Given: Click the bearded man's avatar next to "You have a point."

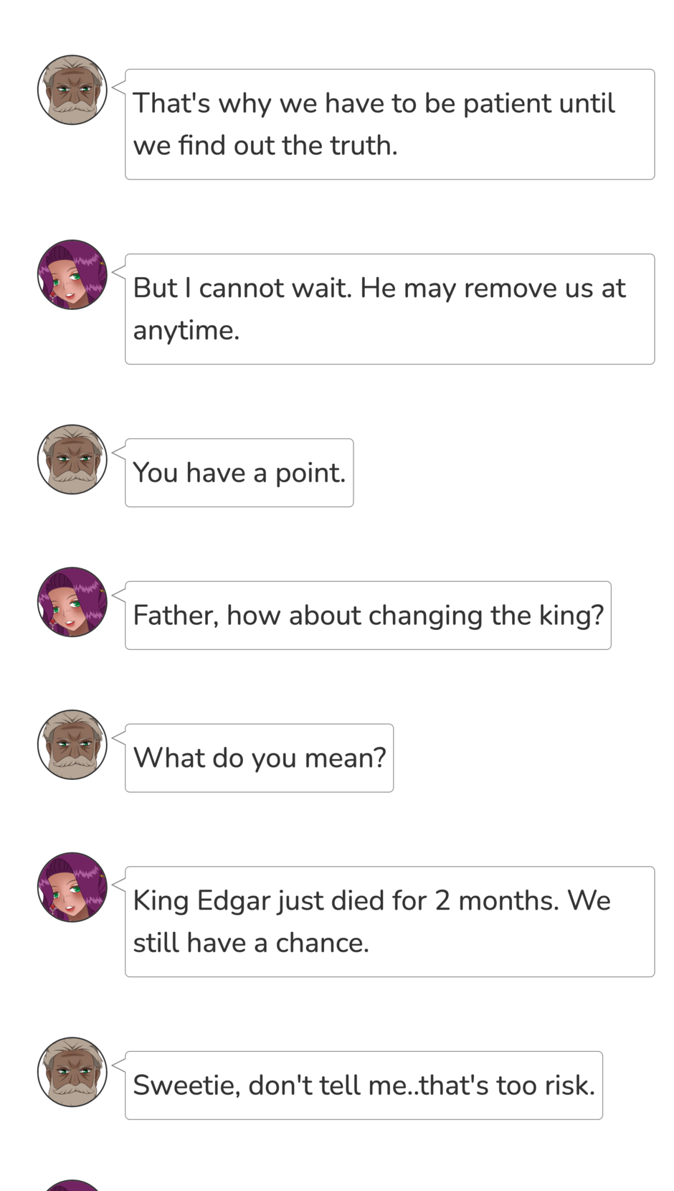Looking at the screenshot, I should pos(72,460).
